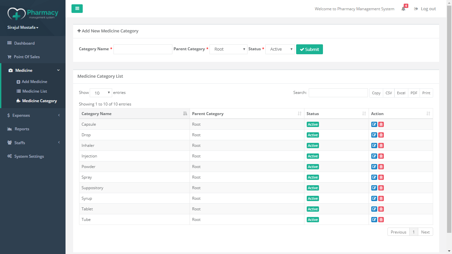This screenshot has width=452, height=254.
Task: Edit the Syrup category
Action: coord(374,198)
